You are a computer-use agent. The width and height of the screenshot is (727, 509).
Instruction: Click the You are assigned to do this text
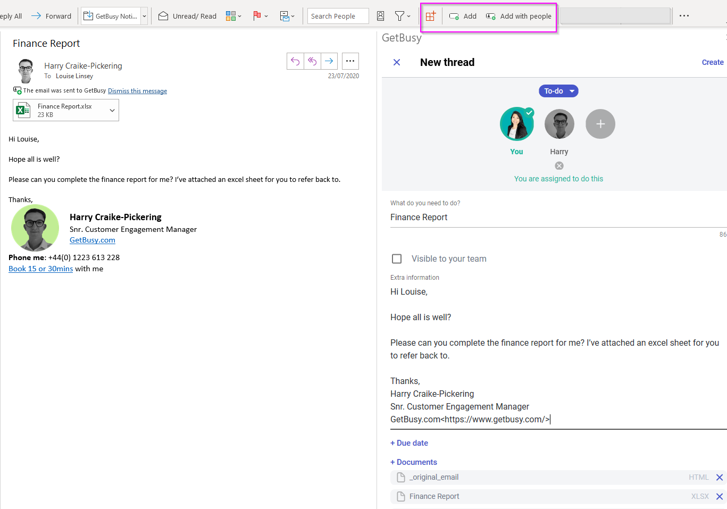[558, 179]
